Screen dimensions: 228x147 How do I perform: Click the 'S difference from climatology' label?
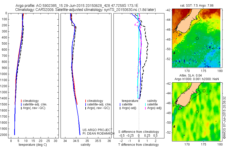point(139,132)
